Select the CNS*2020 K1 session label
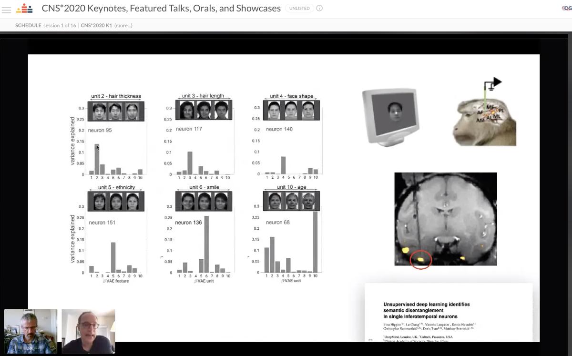The height and width of the screenshot is (356, 572). click(x=96, y=25)
